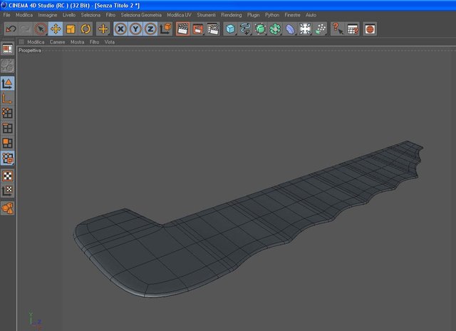Open the Finestre menu
Image resolution: width=456 pixels, height=331 pixels.
pos(293,15)
